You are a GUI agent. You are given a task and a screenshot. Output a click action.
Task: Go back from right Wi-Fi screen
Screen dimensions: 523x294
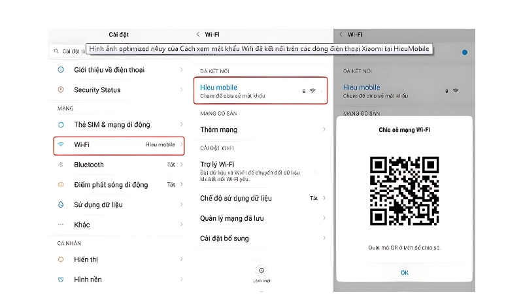pyautogui.click(x=341, y=35)
